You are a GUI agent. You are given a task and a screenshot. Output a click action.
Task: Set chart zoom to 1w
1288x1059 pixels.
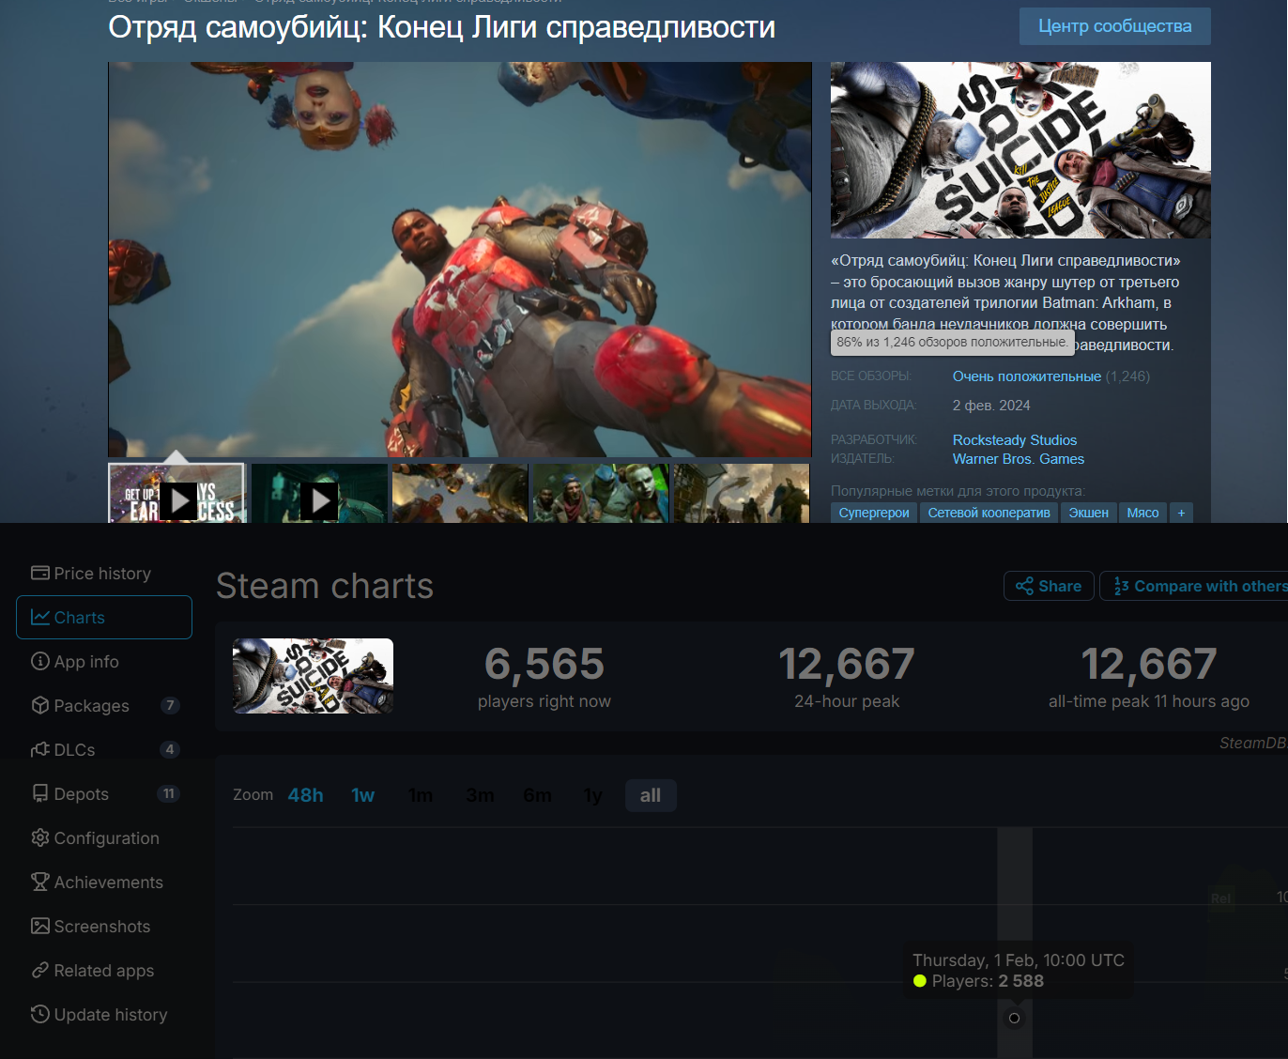tap(362, 795)
